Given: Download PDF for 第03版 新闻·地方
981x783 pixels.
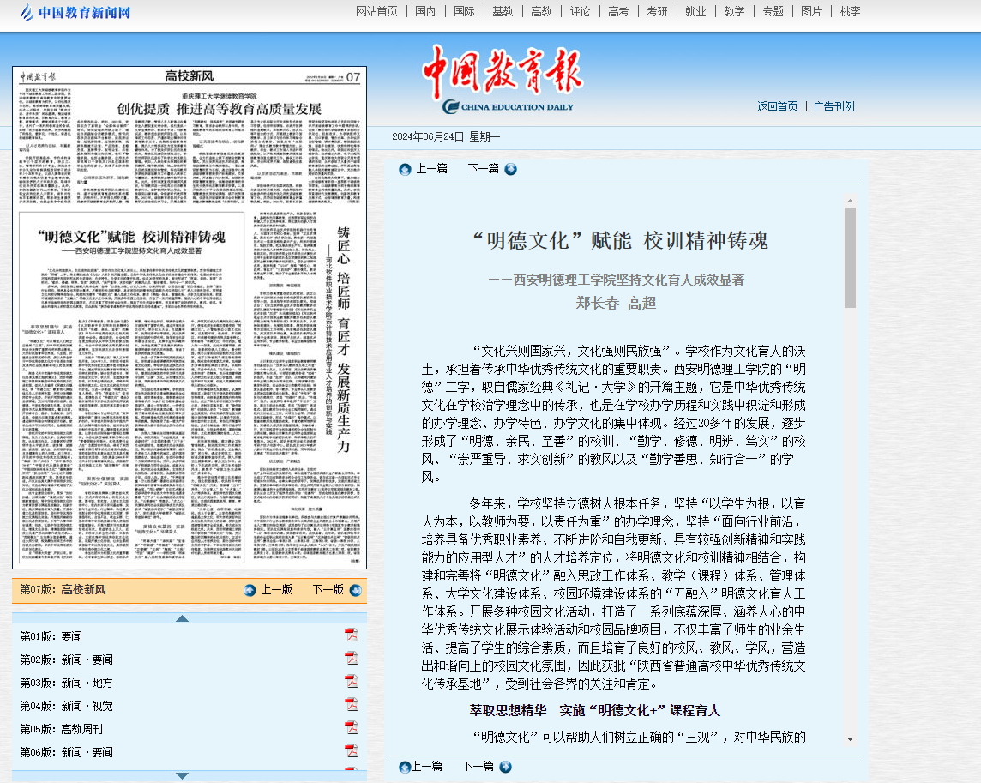Looking at the screenshot, I should click(x=352, y=682).
